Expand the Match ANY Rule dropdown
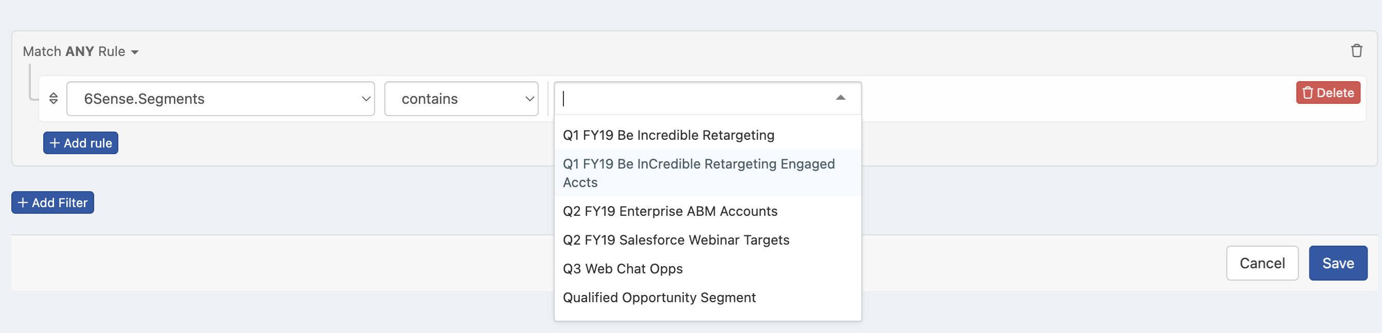The width and height of the screenshot is (1382, 333). point(81,51)
